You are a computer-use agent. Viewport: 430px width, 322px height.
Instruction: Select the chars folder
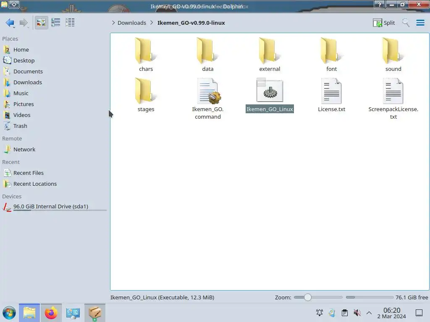coord(146,55)
